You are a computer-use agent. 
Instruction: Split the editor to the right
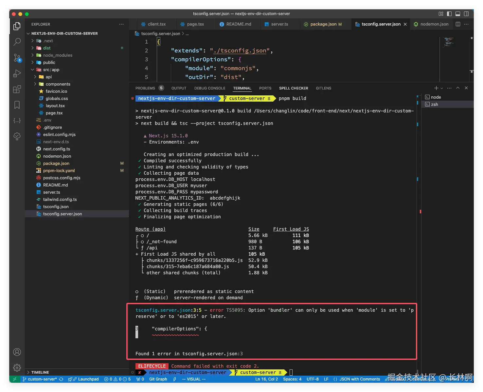tap(458, 24)
